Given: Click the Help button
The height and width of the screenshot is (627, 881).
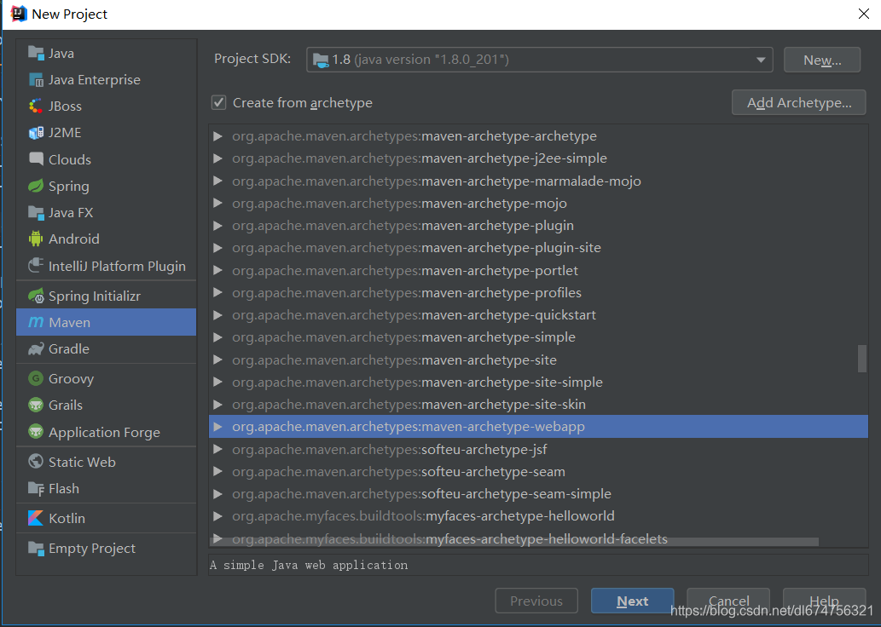Looking at the screenshot, I should click(824, 601).
